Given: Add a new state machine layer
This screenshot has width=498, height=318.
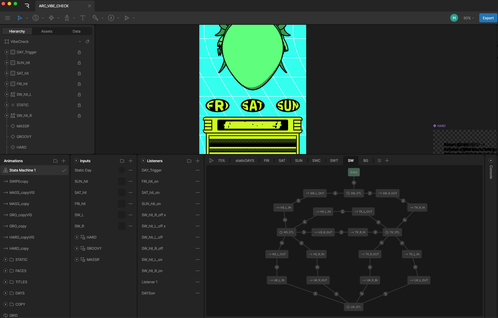Looking at the screenshot, I should click(x=387, y=161).
